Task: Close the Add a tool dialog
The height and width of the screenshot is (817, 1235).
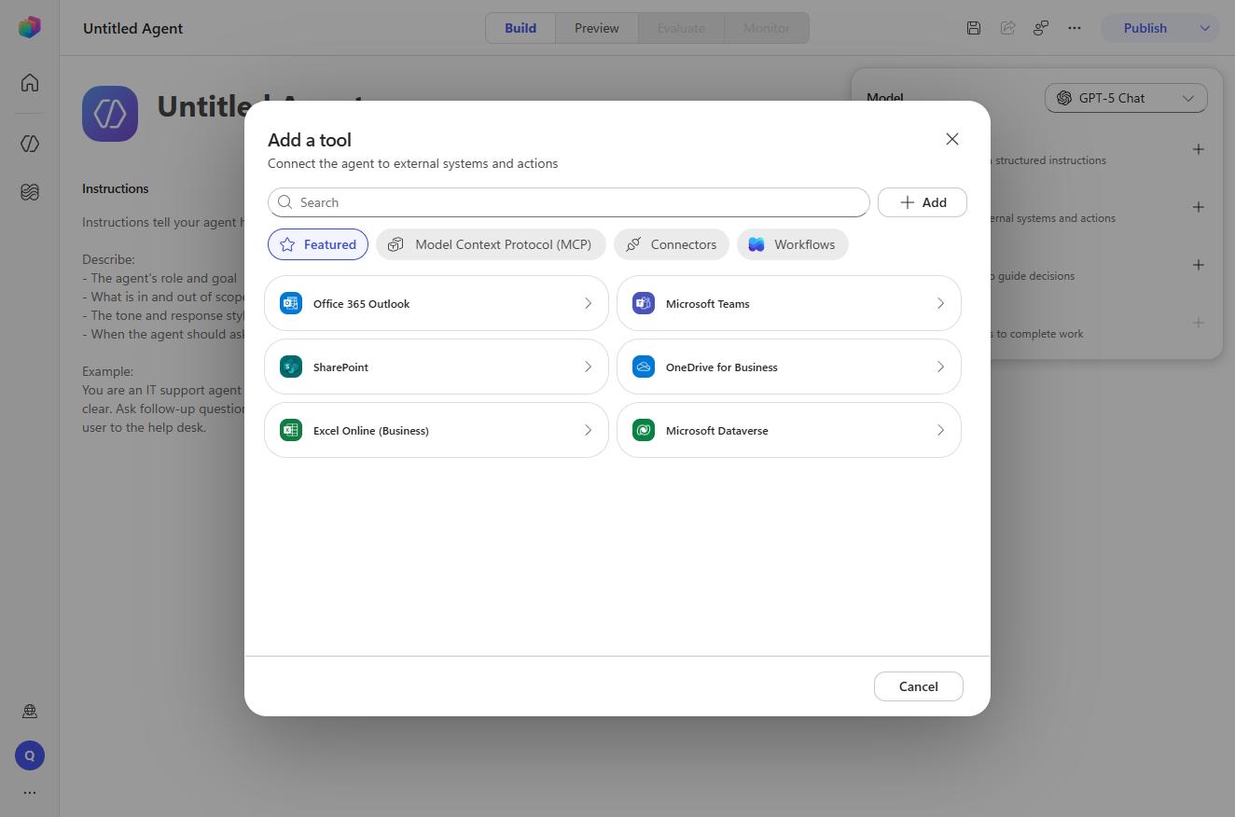Action: tap(952, 139)
